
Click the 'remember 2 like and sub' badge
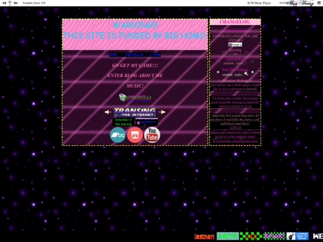click(123, 122)
